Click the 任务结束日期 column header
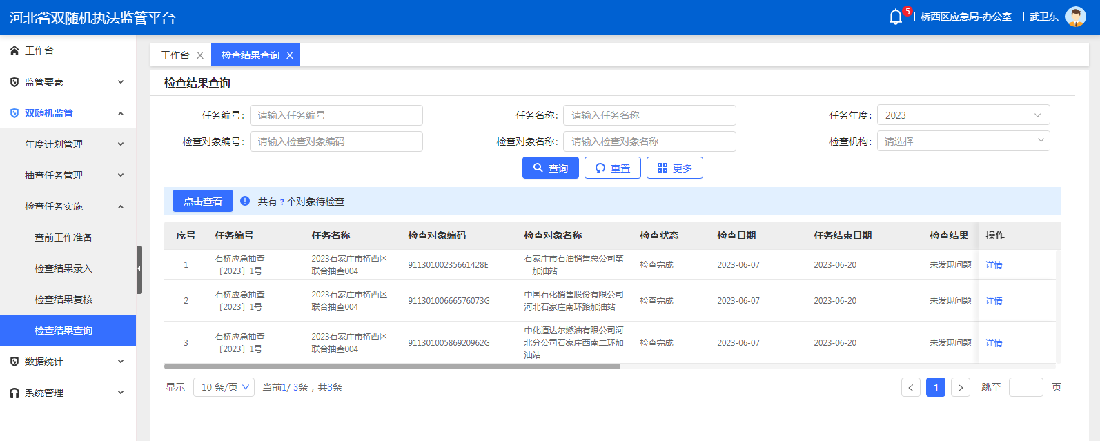This screenshot has width=1100, height=441. pos(843,235)
